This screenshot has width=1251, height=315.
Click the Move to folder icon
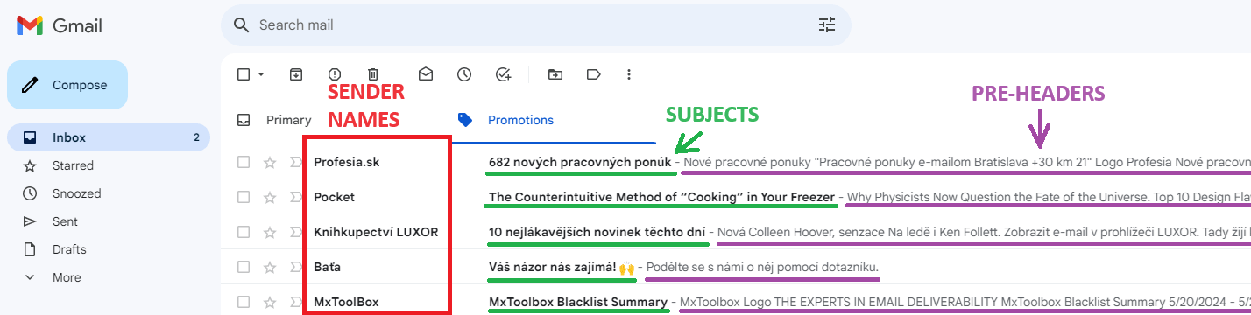pyautogui.click(x=555, y=74)
